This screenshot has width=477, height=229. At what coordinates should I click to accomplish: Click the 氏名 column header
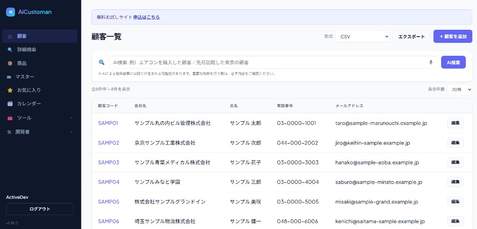234,106
